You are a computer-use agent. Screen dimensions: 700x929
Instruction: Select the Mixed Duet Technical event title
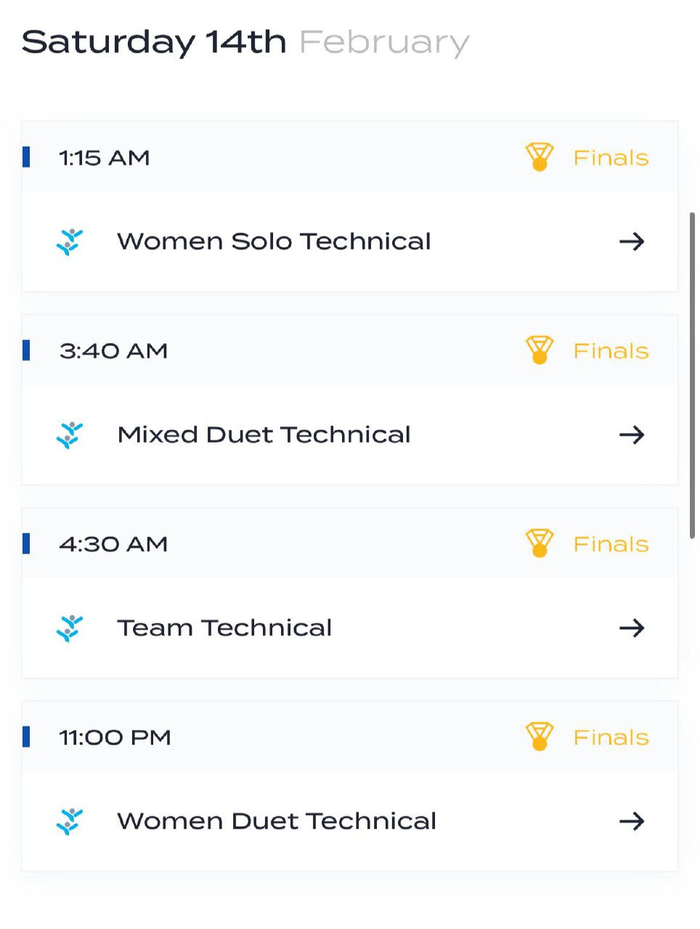click(264, 435)
